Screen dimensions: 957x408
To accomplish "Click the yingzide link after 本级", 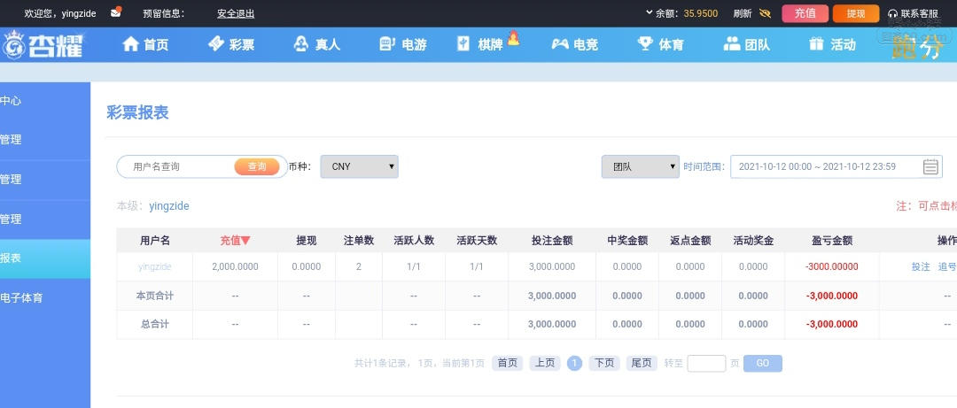I will 169,206.
